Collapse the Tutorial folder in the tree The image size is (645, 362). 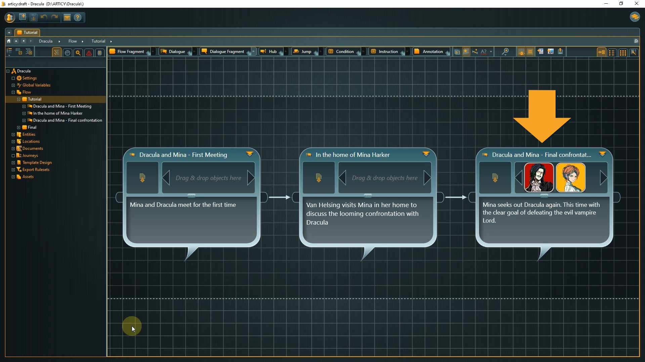pos(19,99)
